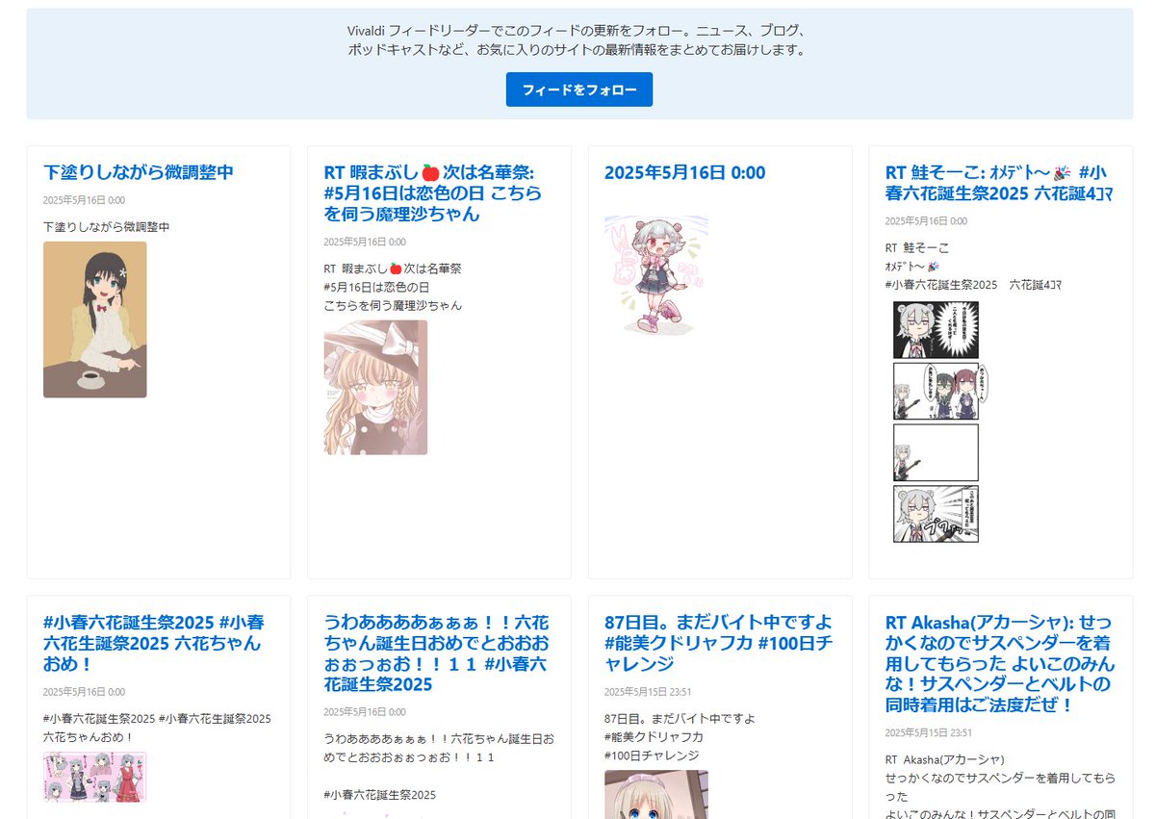Click the body line こちらを伺う魔理沙ちゃん
The image size is (1155, 819).
point(393,305)
